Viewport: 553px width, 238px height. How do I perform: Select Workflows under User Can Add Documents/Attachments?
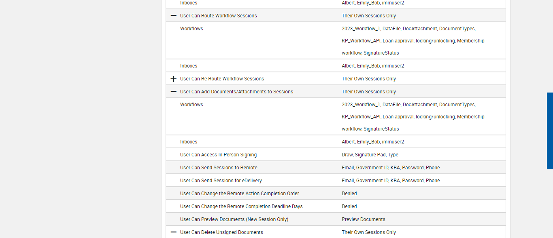[191, 105]
